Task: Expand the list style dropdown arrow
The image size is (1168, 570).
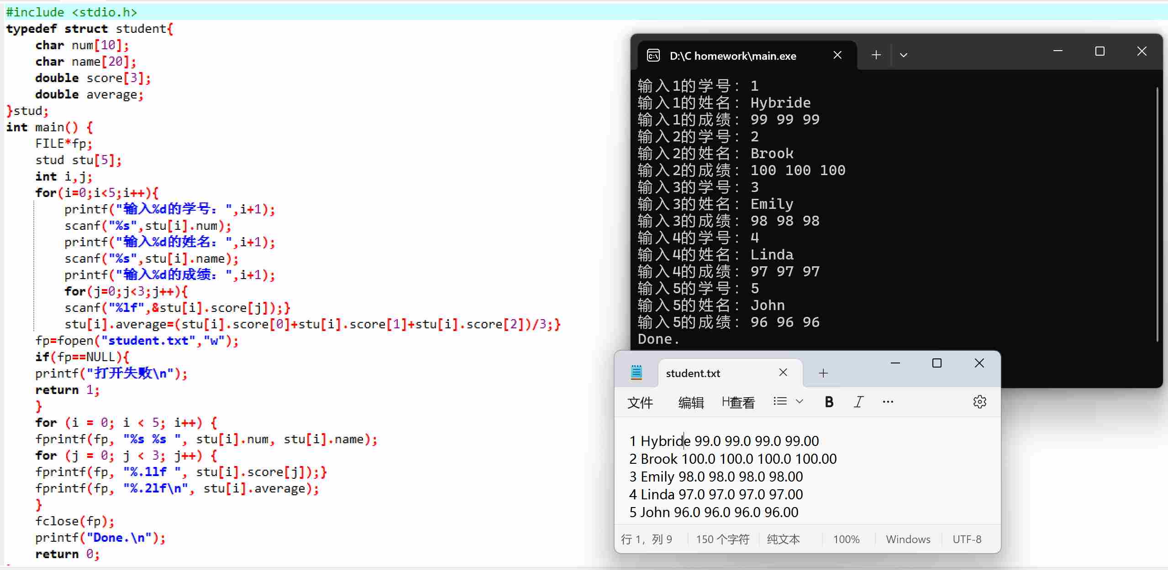Action: click(799, 401)
